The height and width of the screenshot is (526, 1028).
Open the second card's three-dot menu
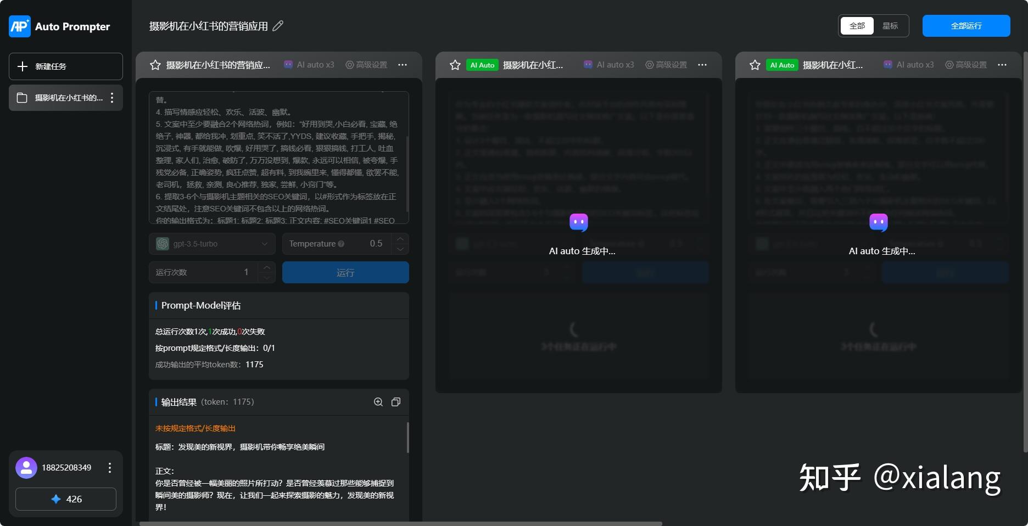(702, 65)
